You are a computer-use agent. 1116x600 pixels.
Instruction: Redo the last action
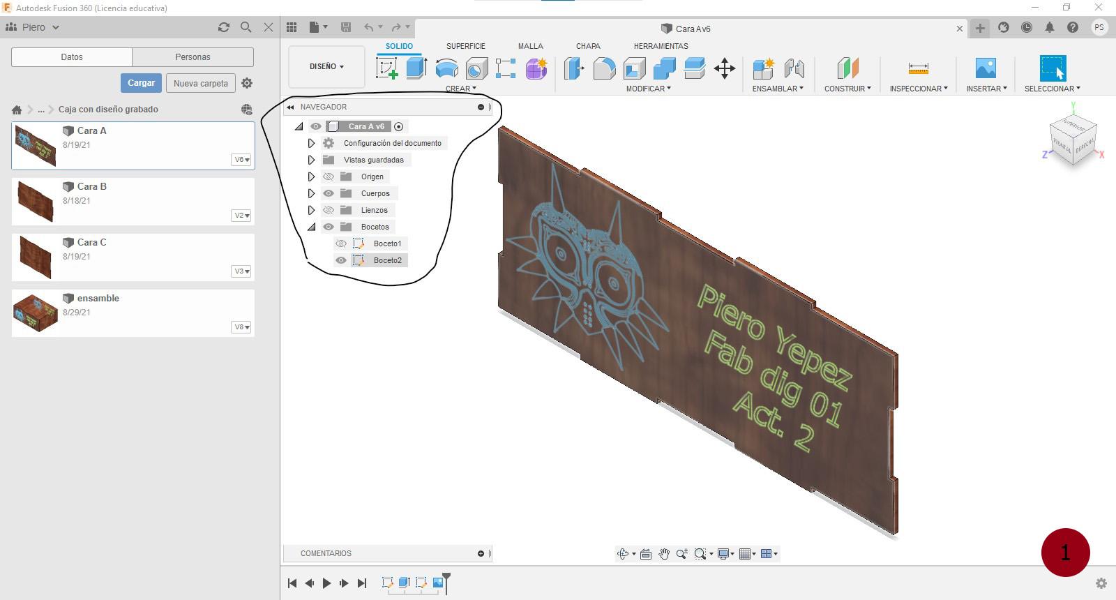396,27
